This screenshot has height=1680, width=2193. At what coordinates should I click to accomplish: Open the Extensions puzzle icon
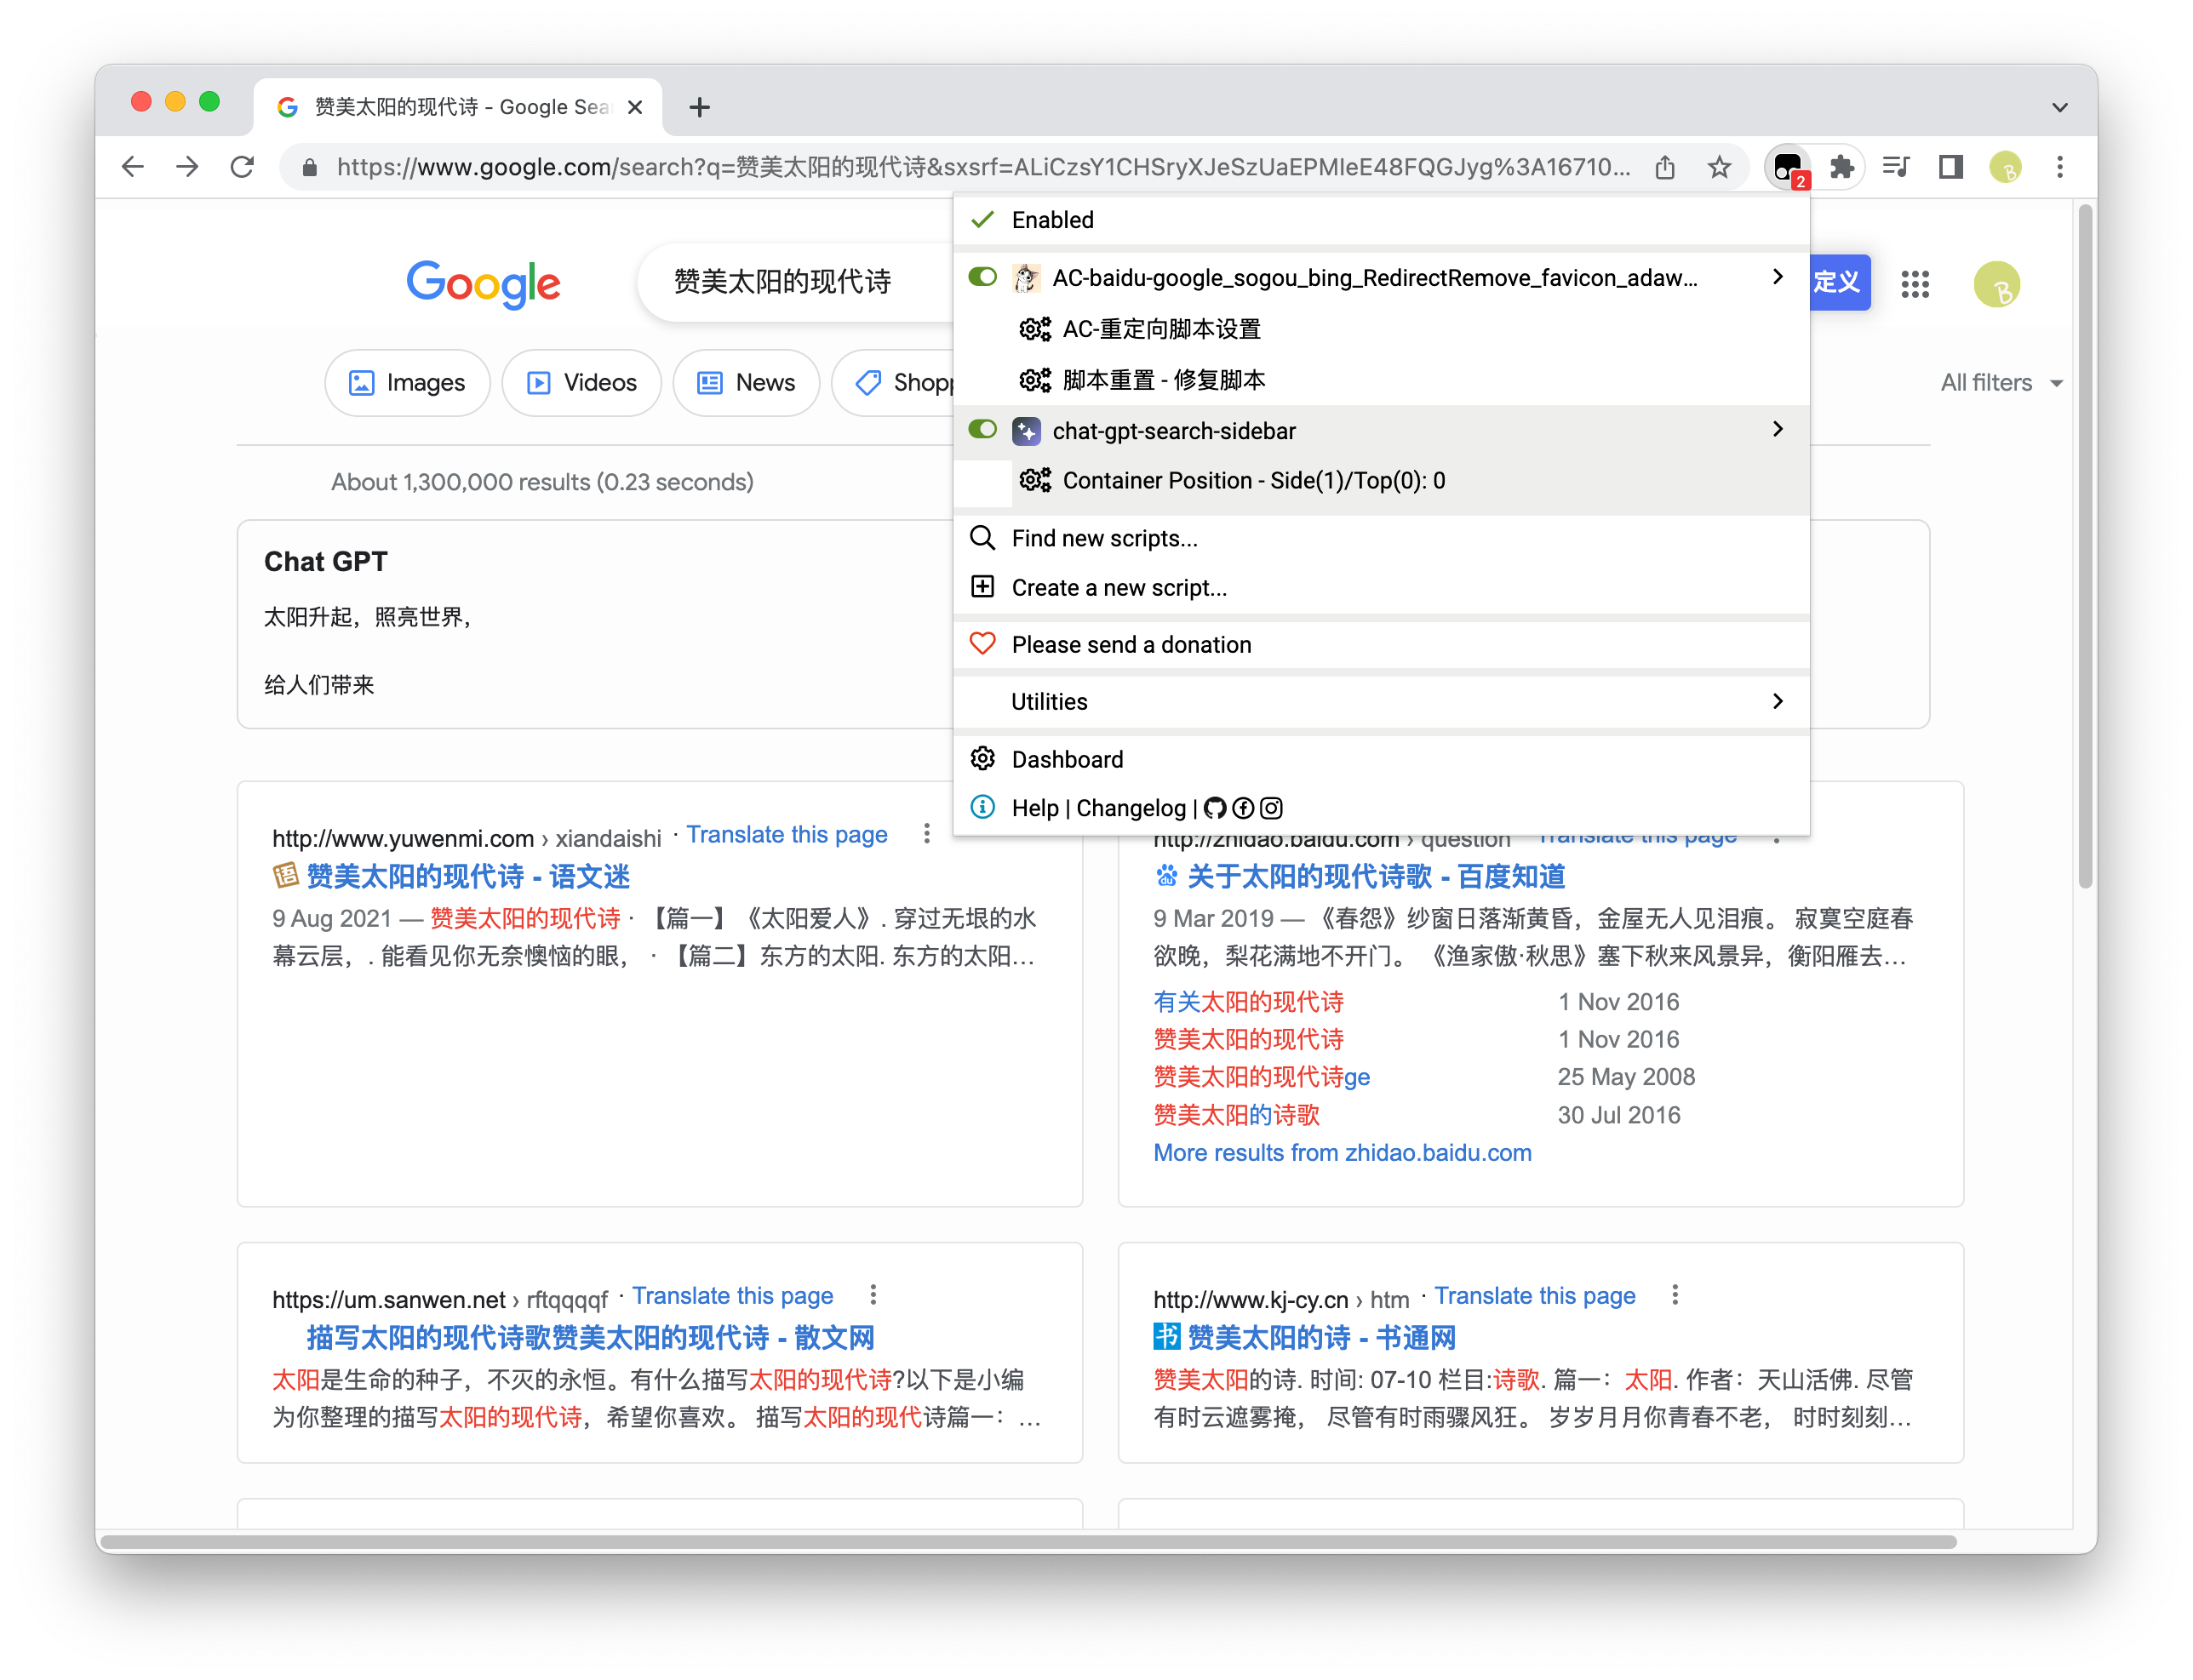pyautogui.click(x=1842, y=167)
